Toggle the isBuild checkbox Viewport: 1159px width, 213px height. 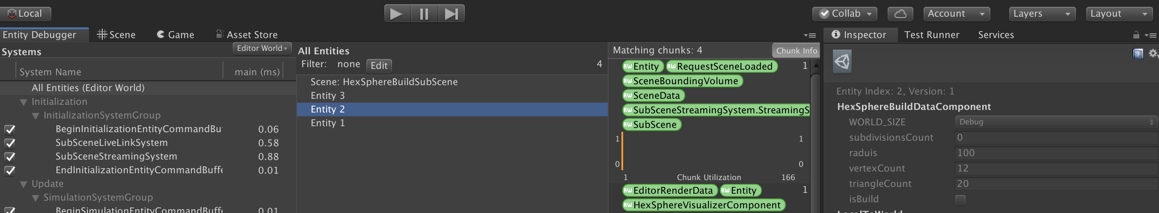960,199
